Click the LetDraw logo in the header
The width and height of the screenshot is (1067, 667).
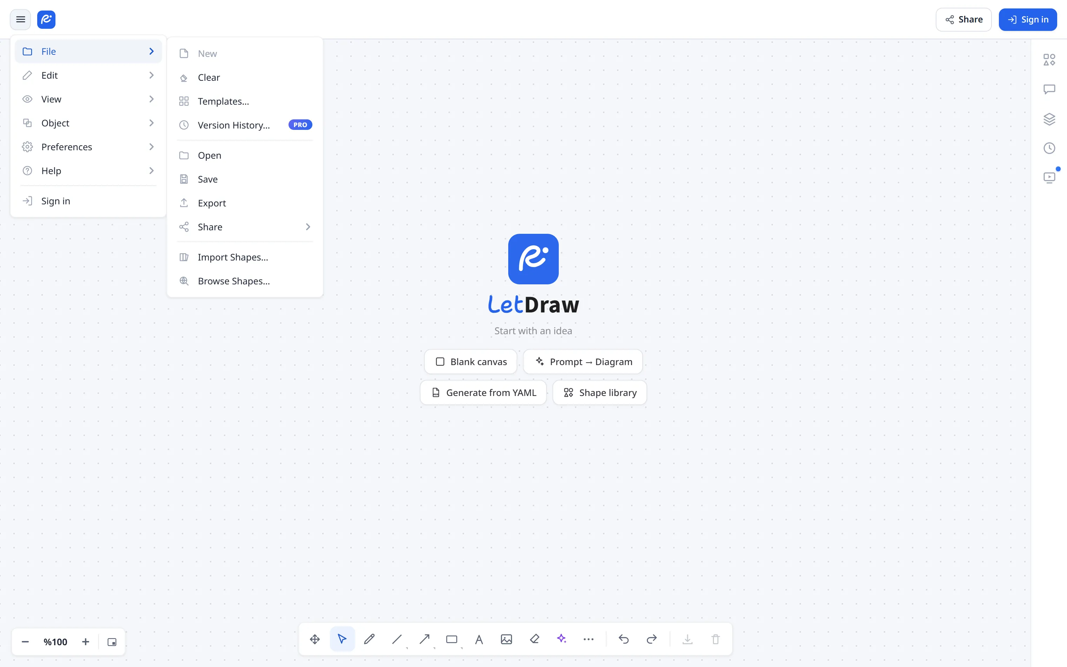46,19
